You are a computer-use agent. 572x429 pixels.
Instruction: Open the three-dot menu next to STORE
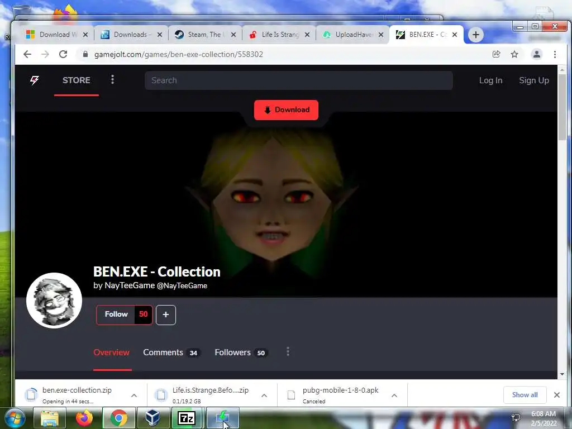pos(112,79)
